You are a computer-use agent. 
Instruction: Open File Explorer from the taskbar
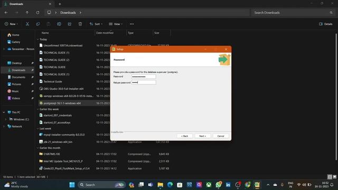160,185
